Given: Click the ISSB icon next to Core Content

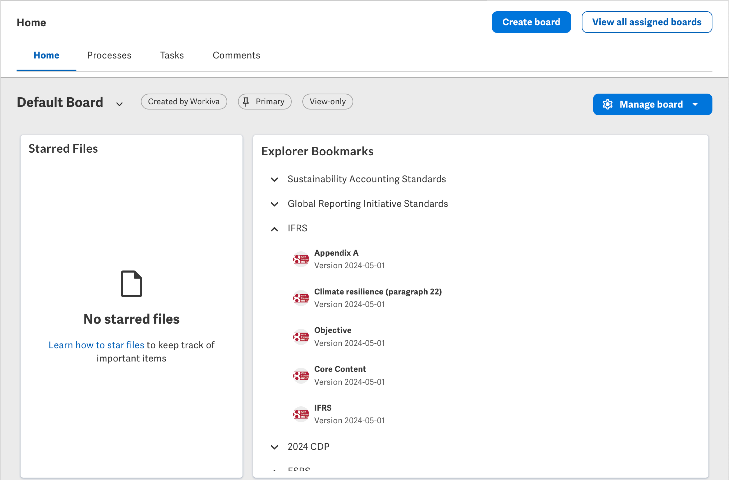Looking at the screenshot, I should [x=301, y=375].
